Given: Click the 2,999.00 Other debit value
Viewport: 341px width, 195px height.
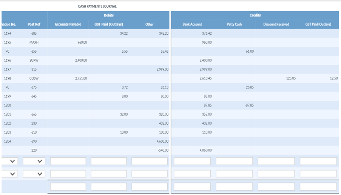Looking at the screenshot, I should coord(162,69).
